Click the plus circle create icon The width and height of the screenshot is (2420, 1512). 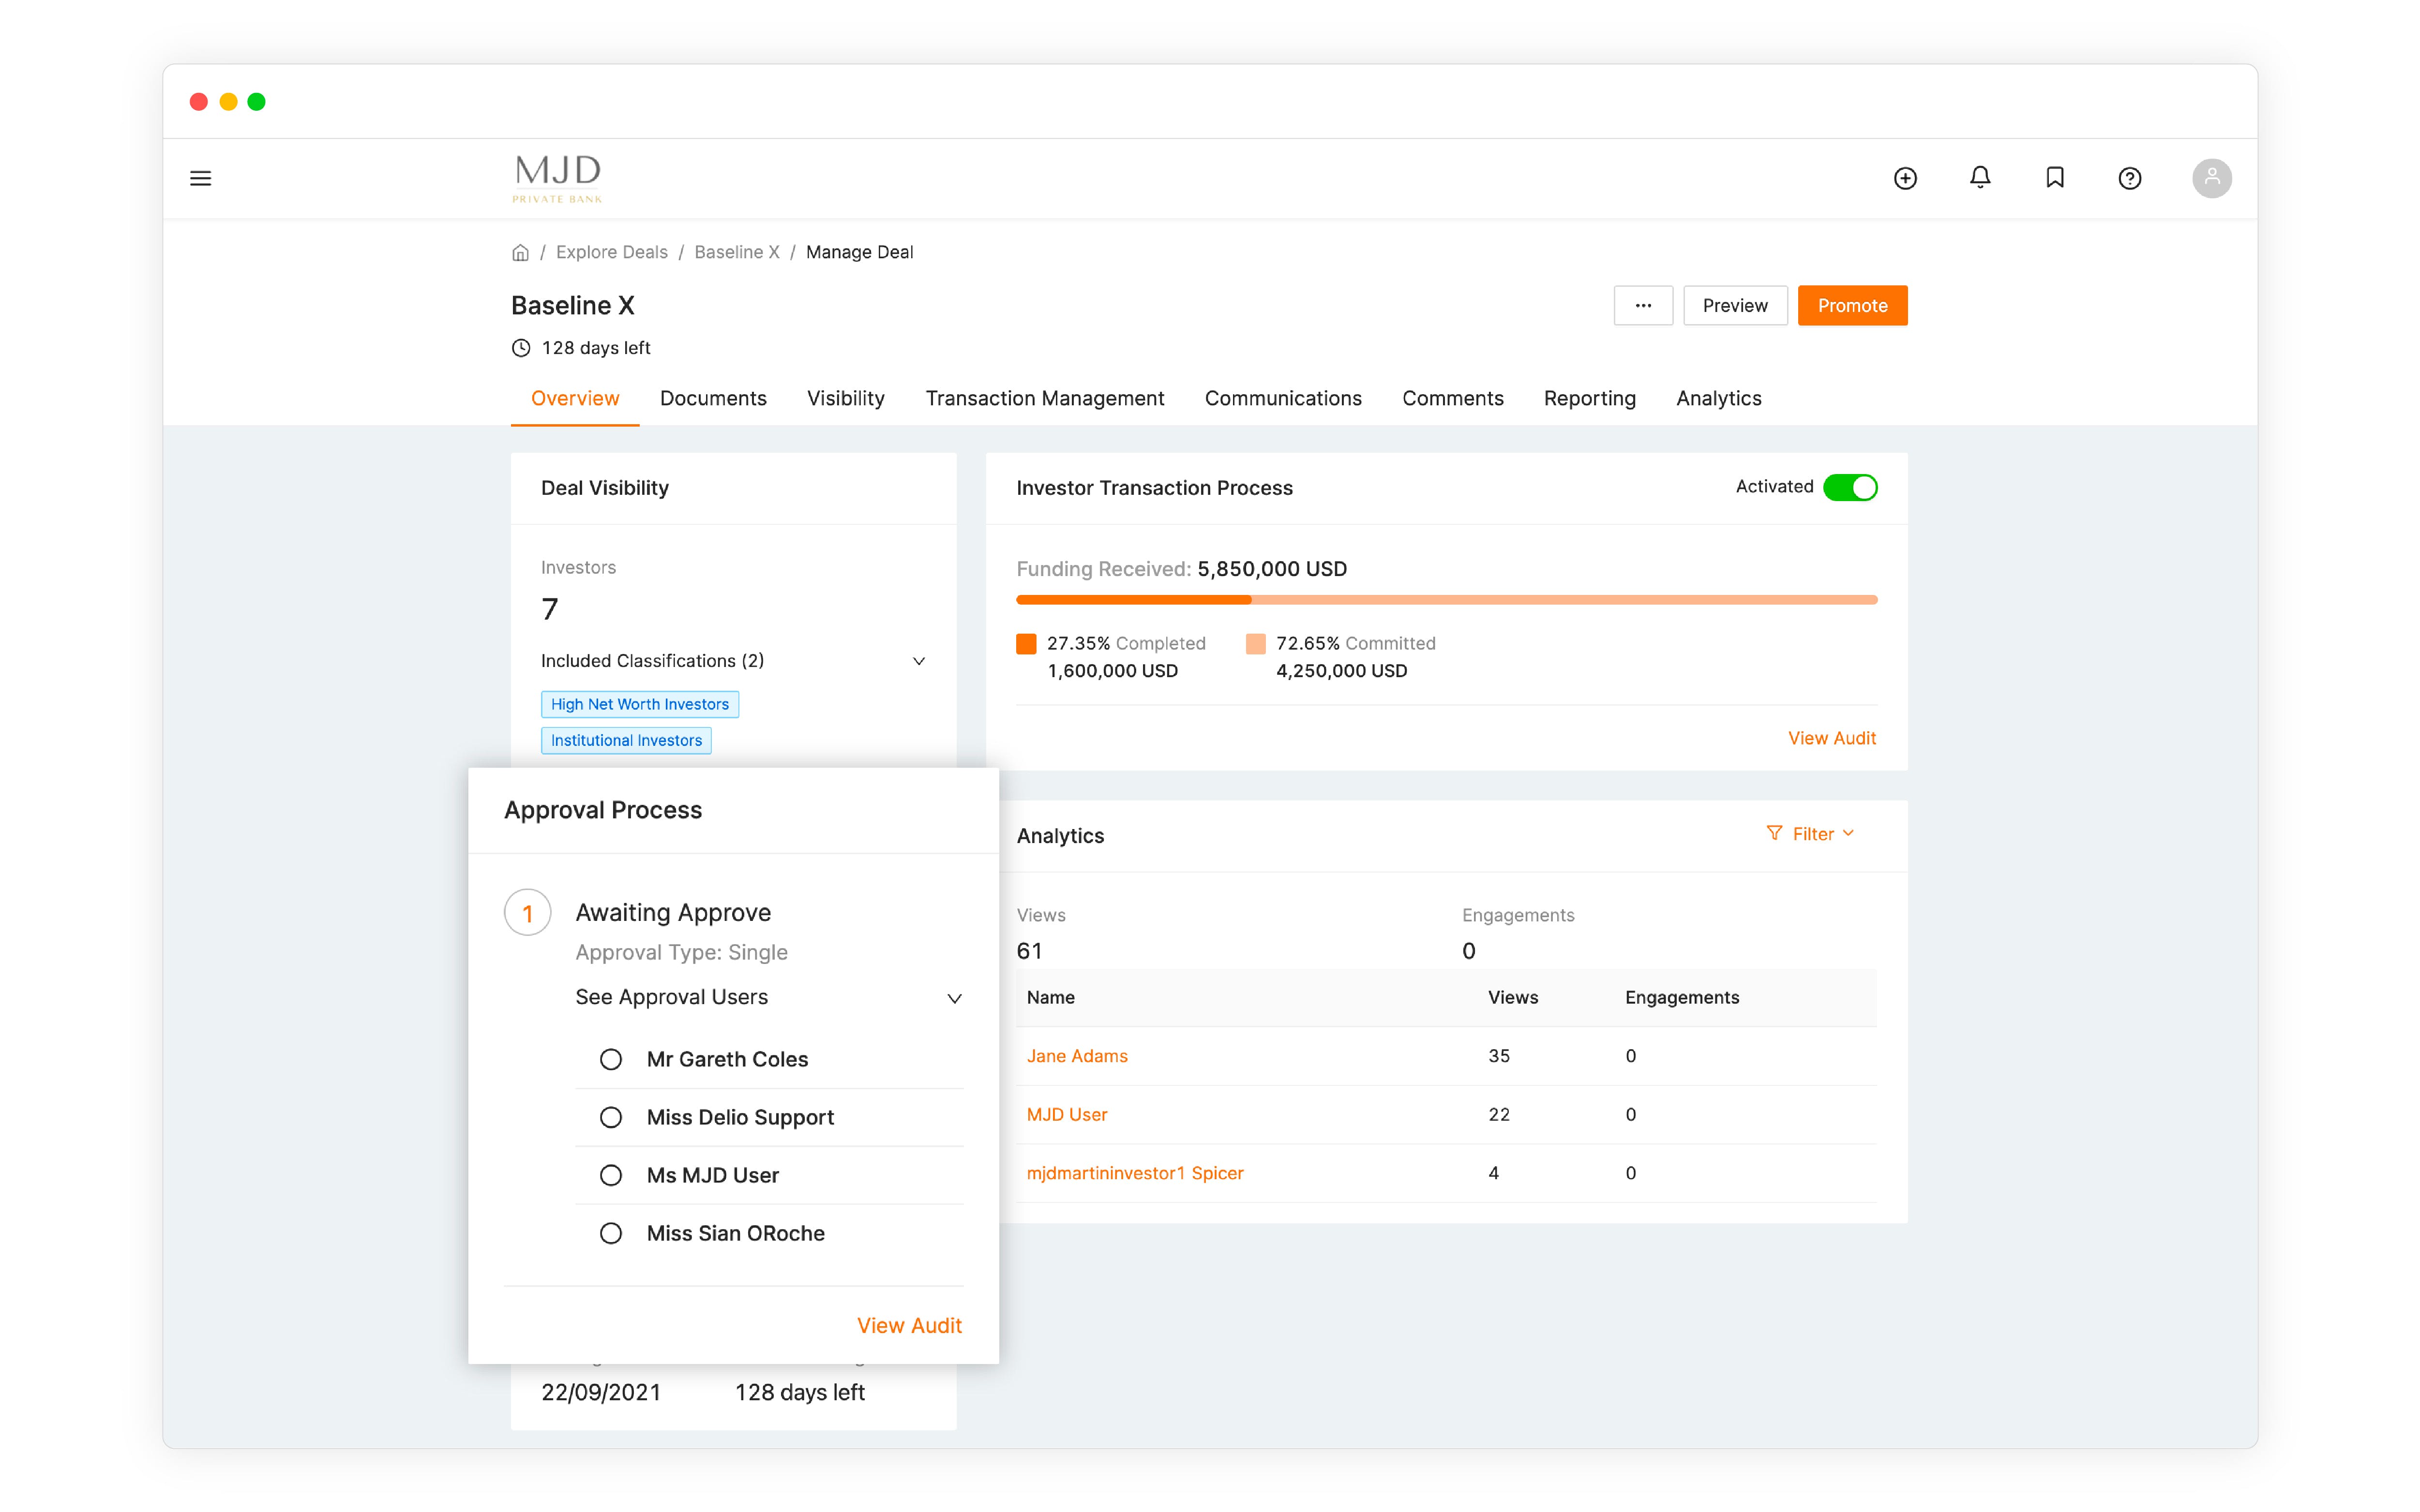pos(1905,178)
